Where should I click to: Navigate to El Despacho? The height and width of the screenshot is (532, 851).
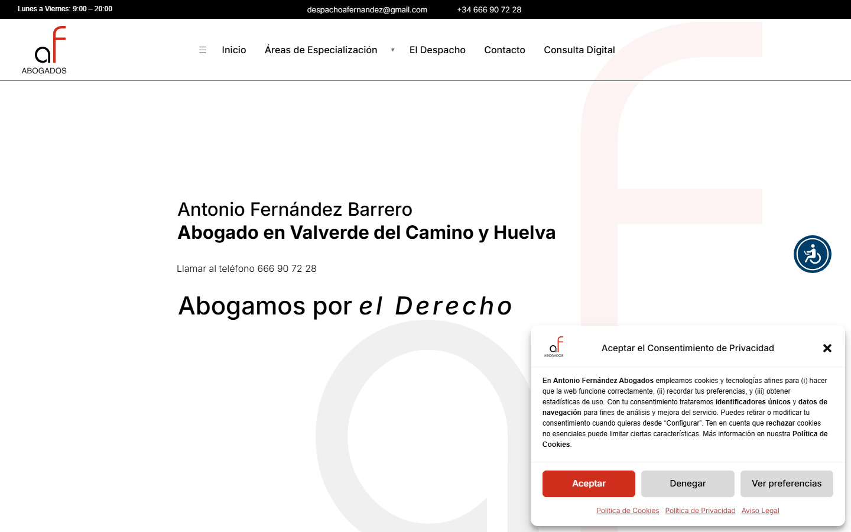pyautogui.click(x=437, y=50)
